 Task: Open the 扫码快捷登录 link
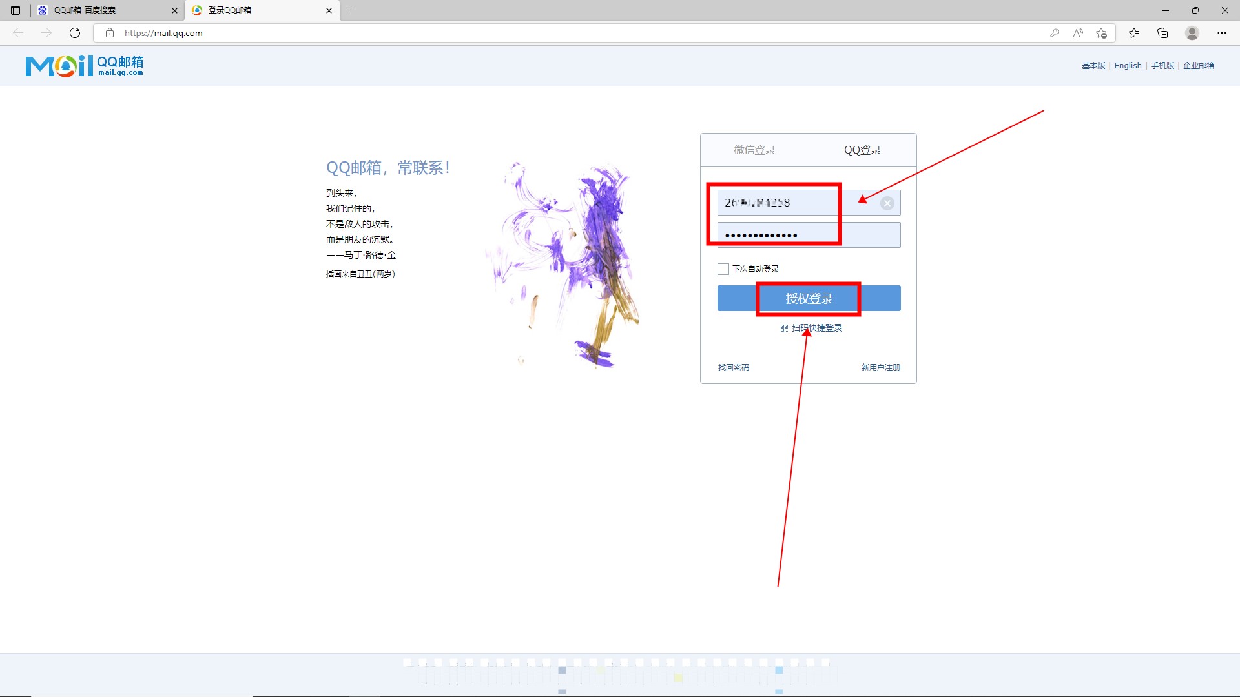[817, 328]
